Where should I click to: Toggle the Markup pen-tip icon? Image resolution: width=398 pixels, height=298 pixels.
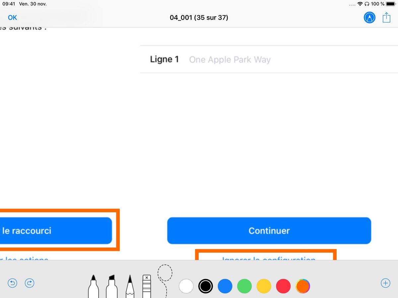tap(369, 18)
